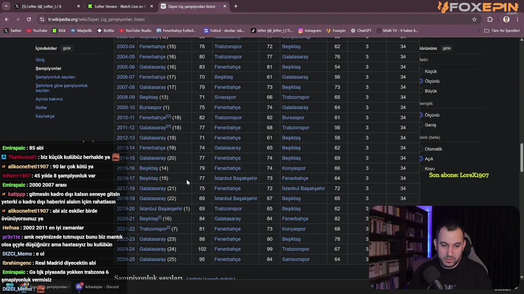524x294 pixels.
Task: Jump to the Ayrıca bakınız section
Action: 49,99
